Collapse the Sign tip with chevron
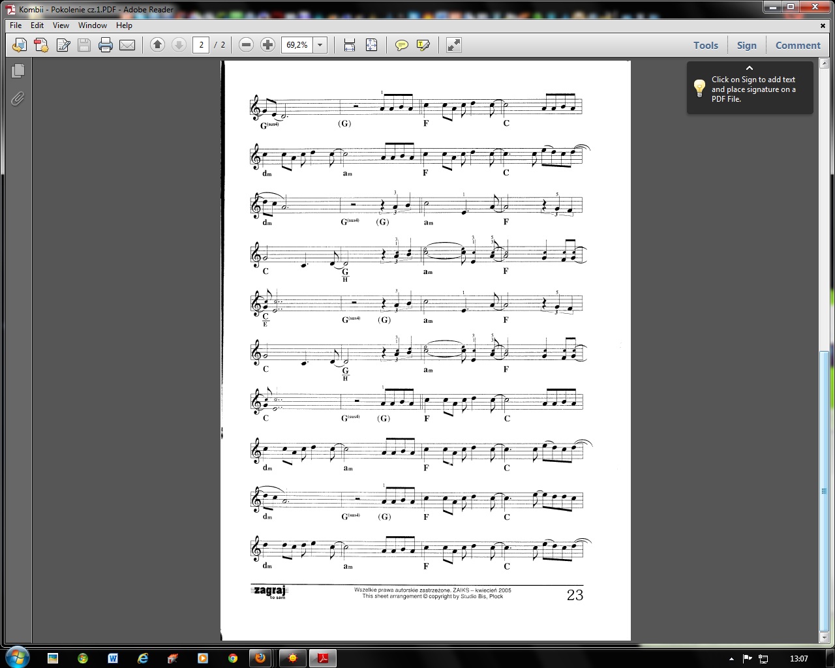This screenshot has width=835, height=668. (x=750, y=68)
